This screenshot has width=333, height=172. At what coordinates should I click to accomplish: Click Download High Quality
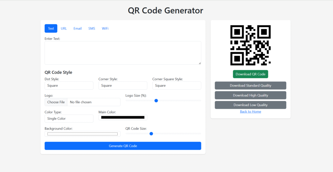(250, 95)
